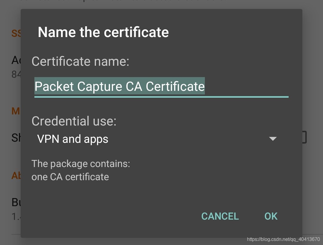Click the partially hidden "Ac" settings item
Image resolution: width=323 pixels, height=245 pixels.
click(x=16, y=61)
